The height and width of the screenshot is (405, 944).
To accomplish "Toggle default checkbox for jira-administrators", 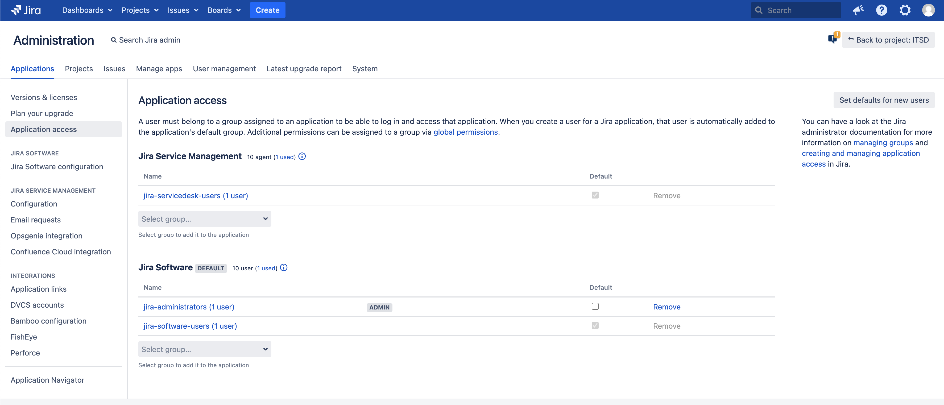I will (595, 306).
